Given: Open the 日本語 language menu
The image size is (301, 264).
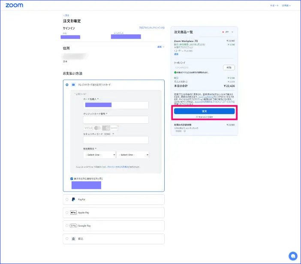Looking at the screenshot, I should 286,6.
